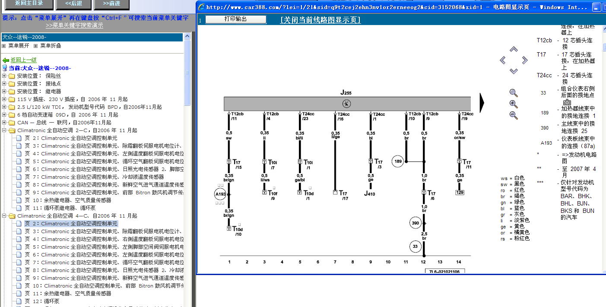606x307 pixels.
Task: Open 4—C 页 10: 前部 Bitron 鼓风机 page
Action: pos(104,286)
